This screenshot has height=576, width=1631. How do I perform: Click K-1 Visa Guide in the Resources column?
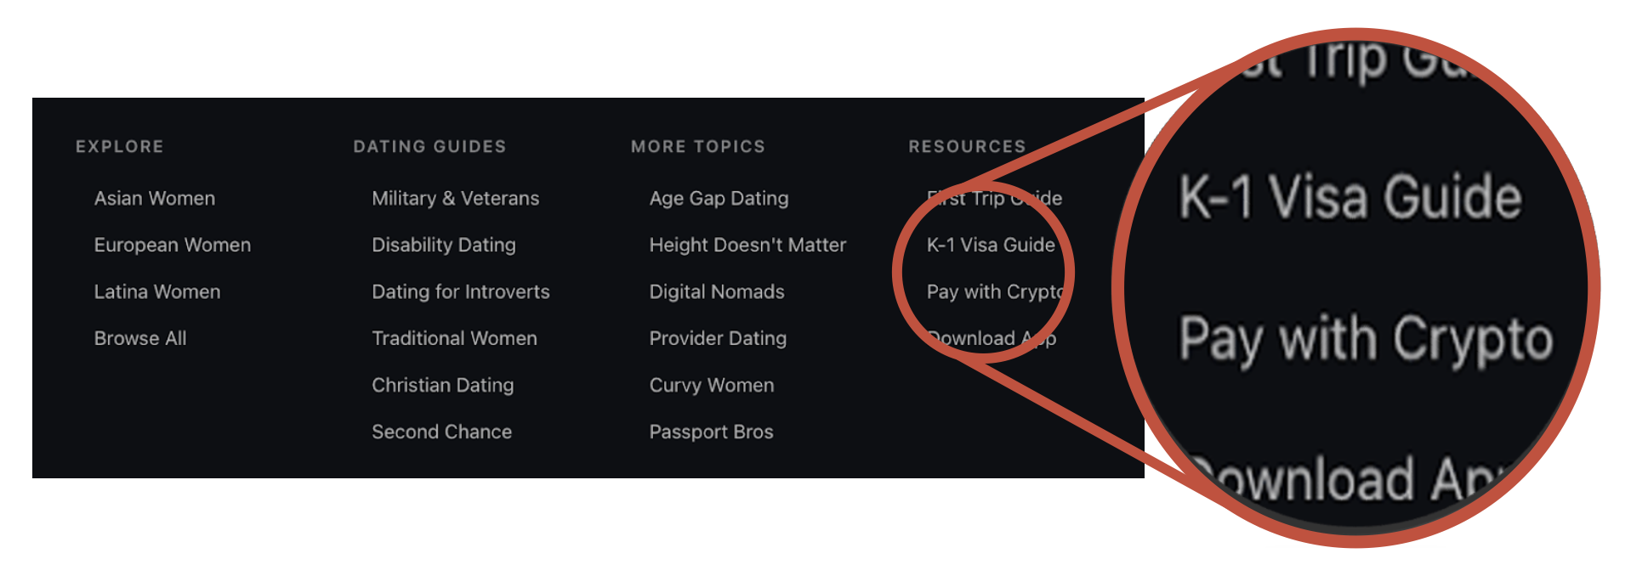pos(990,245)
